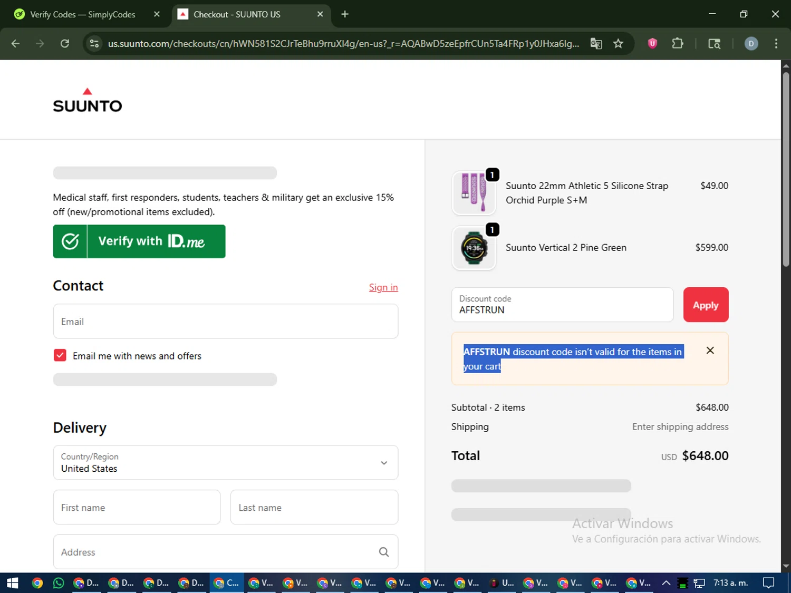
Task: Click the browser address bar URL
Action: pyautogui.click(x=343, y=44)
